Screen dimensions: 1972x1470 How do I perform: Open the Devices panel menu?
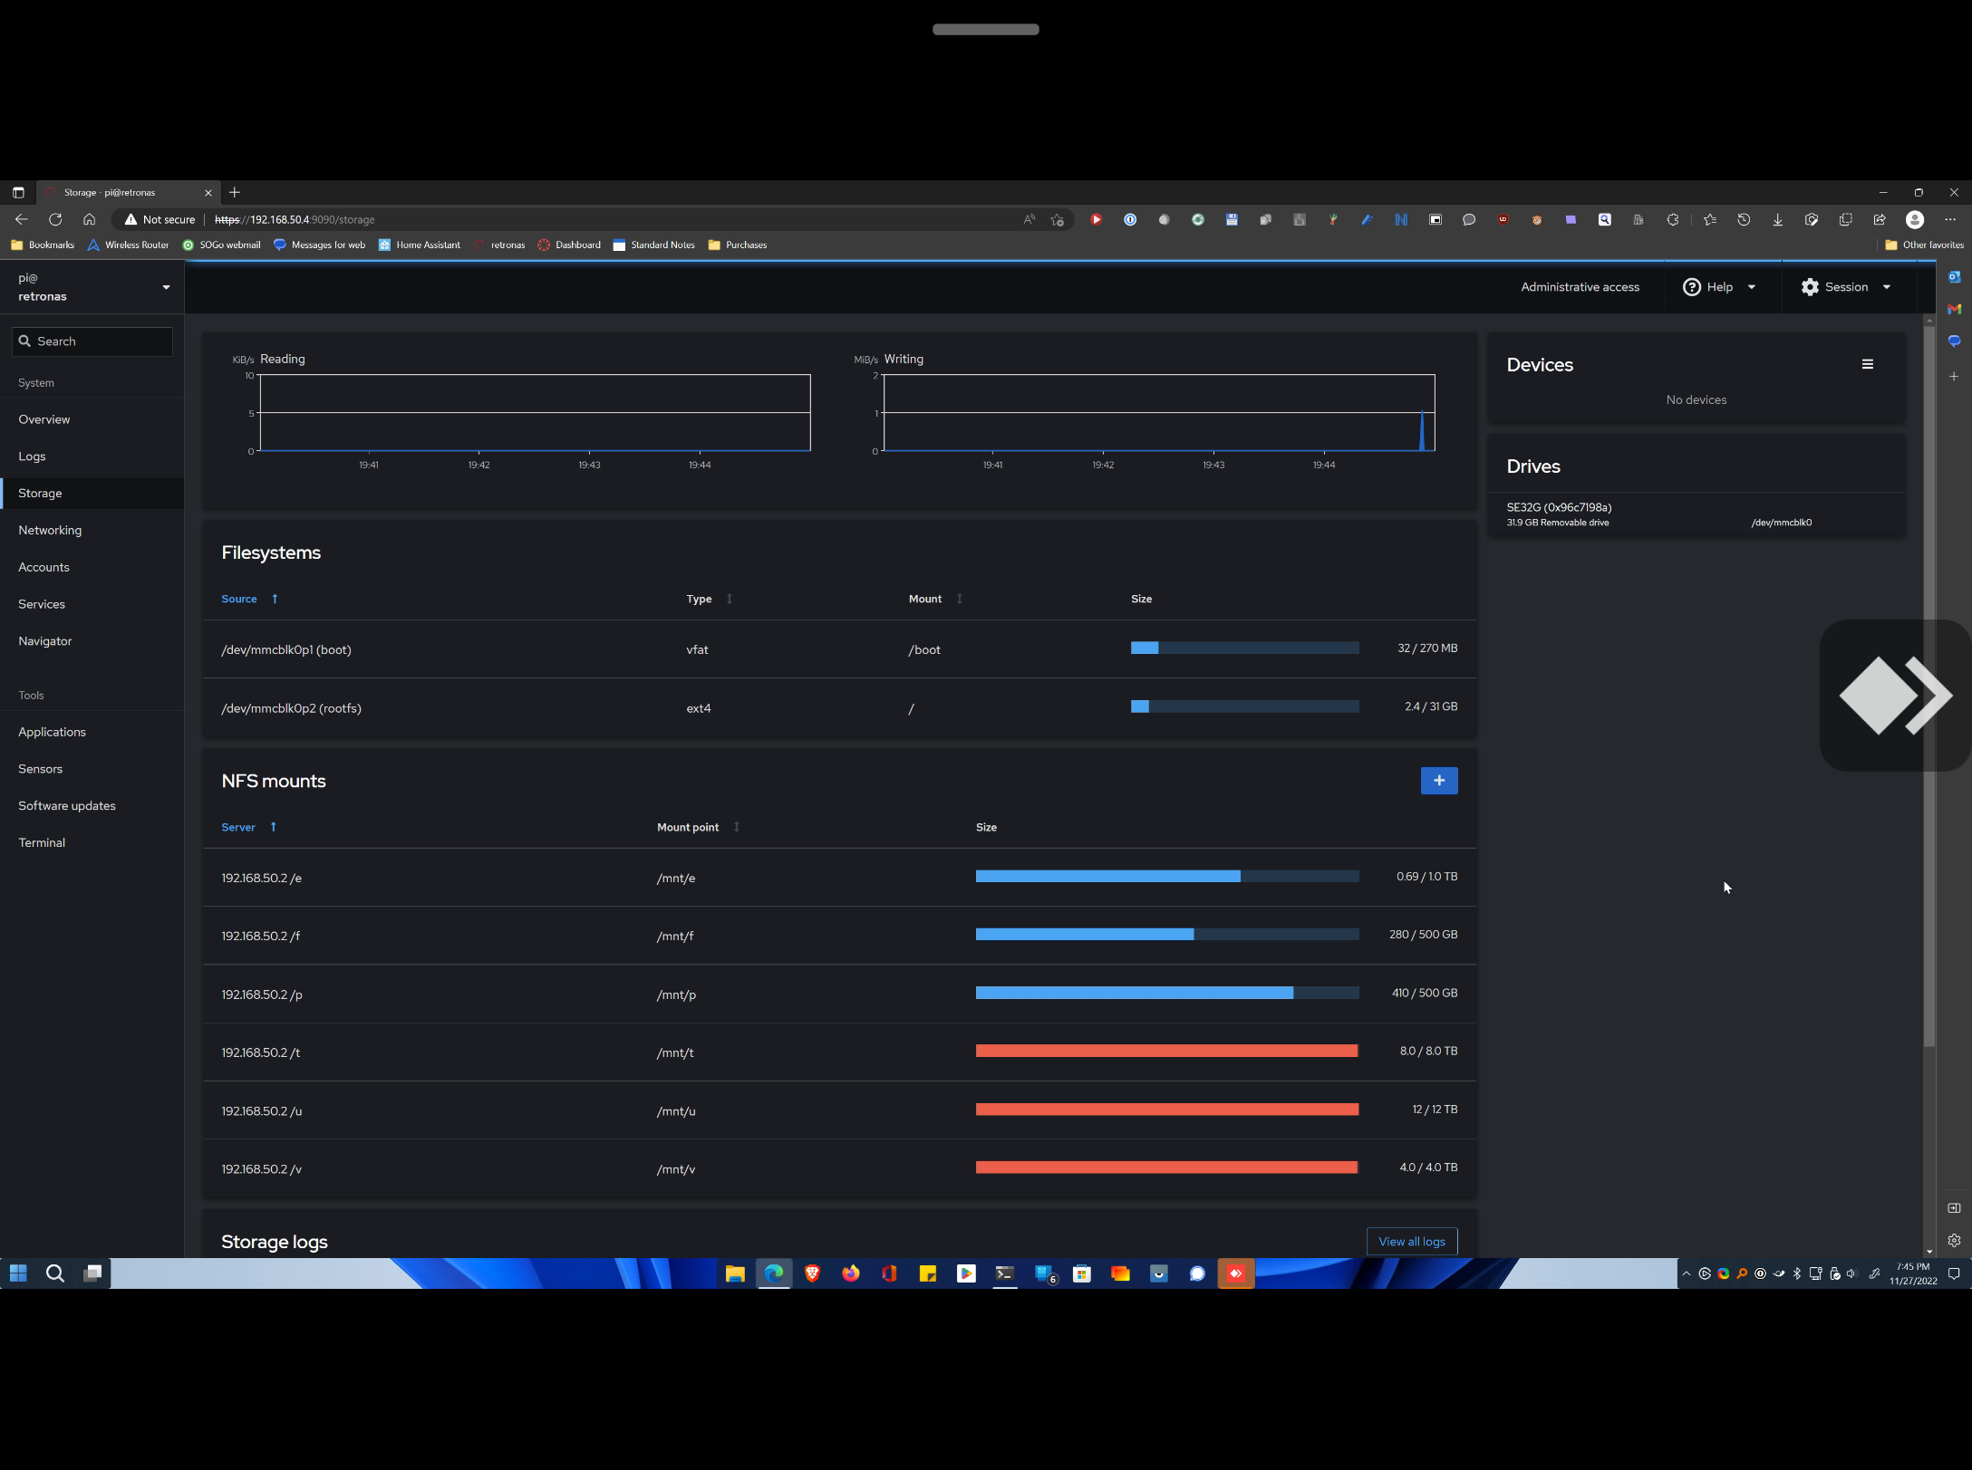pyautogui.click(x=1868, y=363)
